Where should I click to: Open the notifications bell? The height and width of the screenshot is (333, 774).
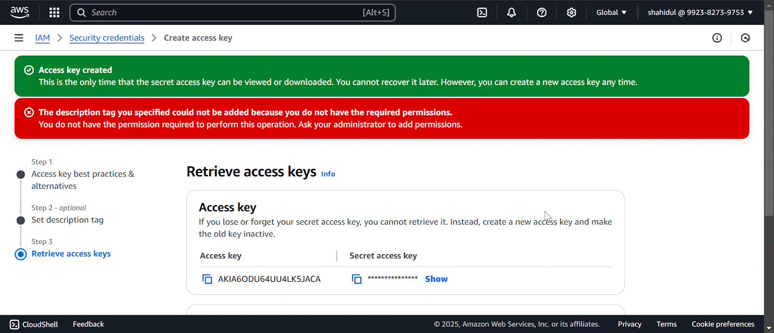tap(511, 13)
